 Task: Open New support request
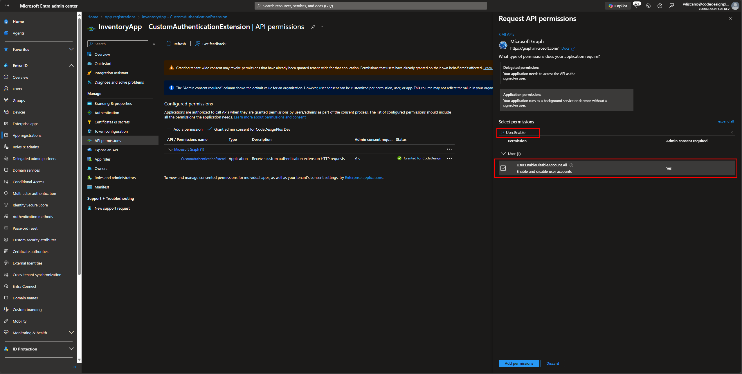pos(112,208)
